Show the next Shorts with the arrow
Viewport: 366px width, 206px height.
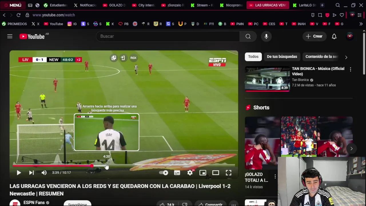(x=351, y=148)
